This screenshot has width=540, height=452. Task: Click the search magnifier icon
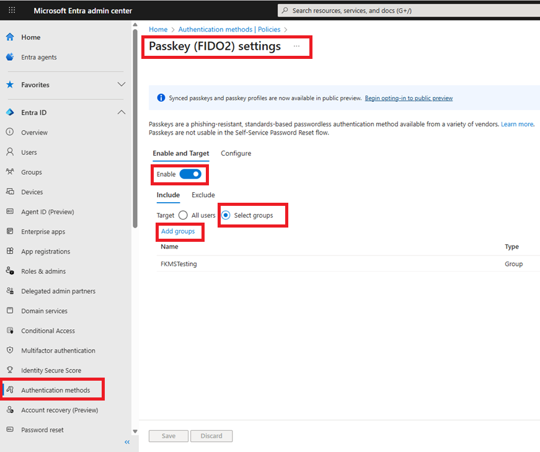pyautogui.click(x=285, y=11)
